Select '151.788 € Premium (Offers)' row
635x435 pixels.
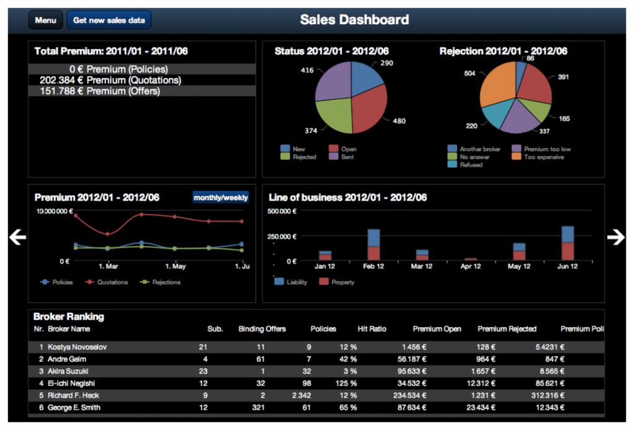point(142,91)
